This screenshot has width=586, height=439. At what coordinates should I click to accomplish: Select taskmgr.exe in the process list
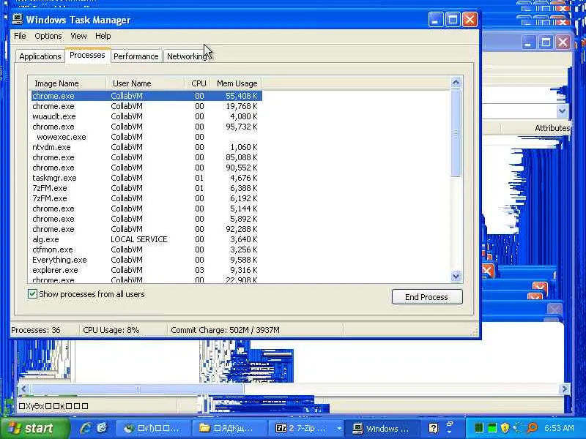[146, 178]
